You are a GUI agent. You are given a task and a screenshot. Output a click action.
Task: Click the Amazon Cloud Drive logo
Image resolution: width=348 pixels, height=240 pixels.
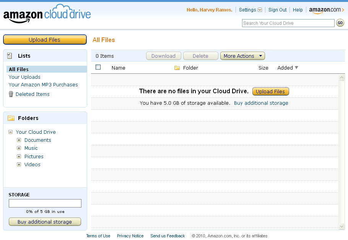point(47,14)
